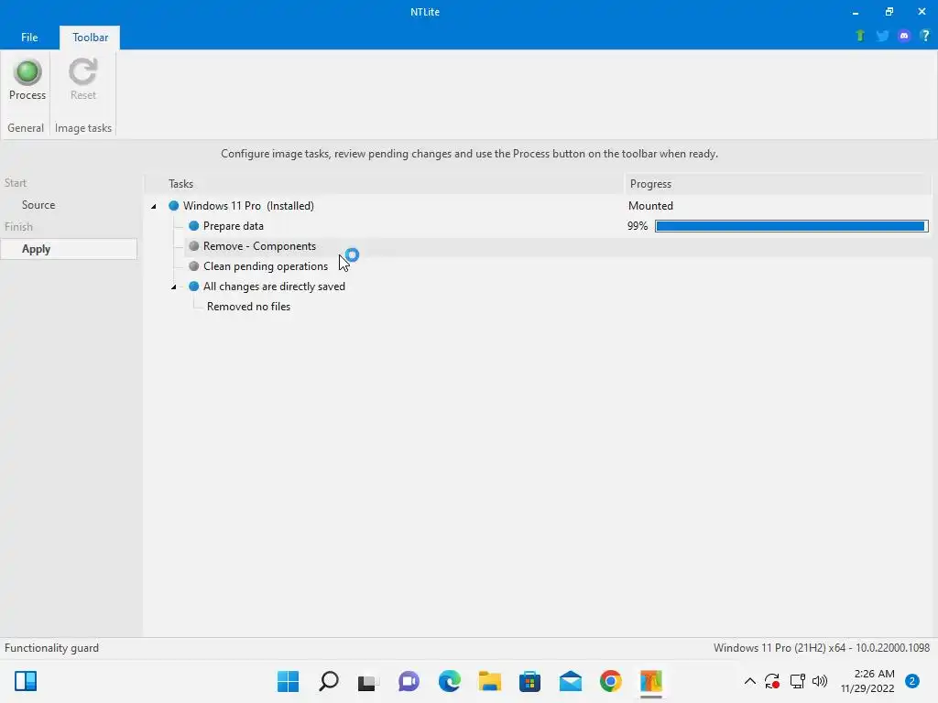The width and height of the screenshot is (938, 703).
Task: Click the 99% progress bar
Action: point(791,226)
